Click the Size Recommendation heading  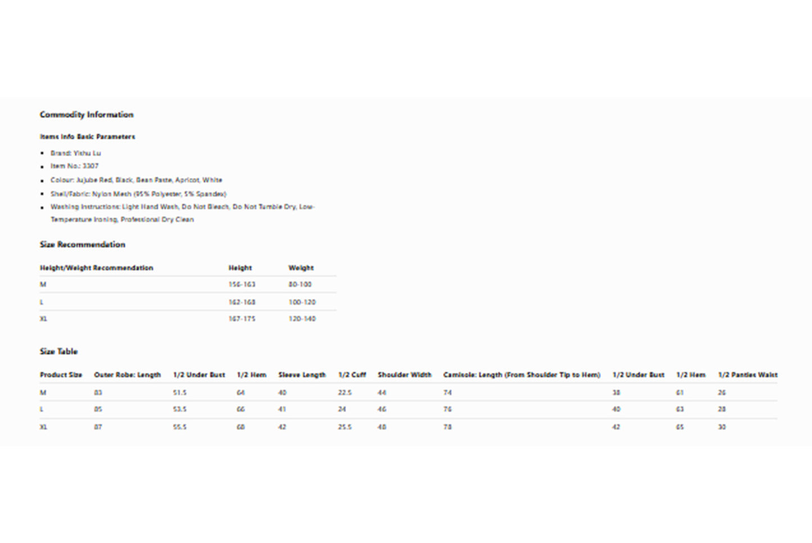(x=83, y=244)
